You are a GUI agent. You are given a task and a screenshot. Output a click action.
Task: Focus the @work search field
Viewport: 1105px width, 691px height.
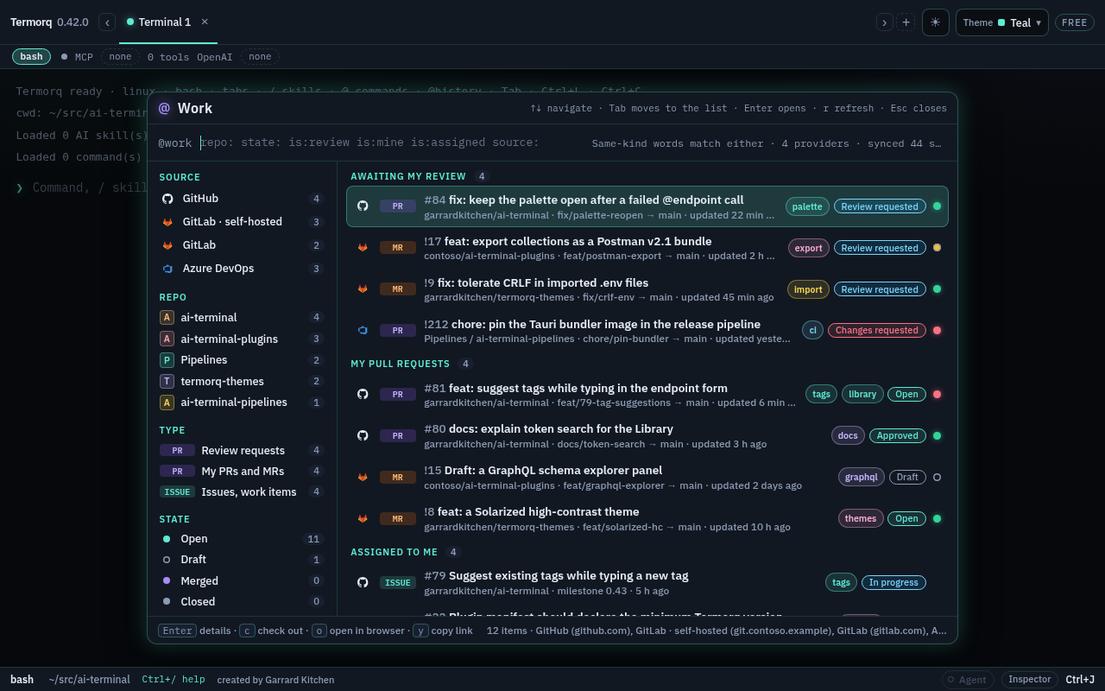click(x=371, y=143)
